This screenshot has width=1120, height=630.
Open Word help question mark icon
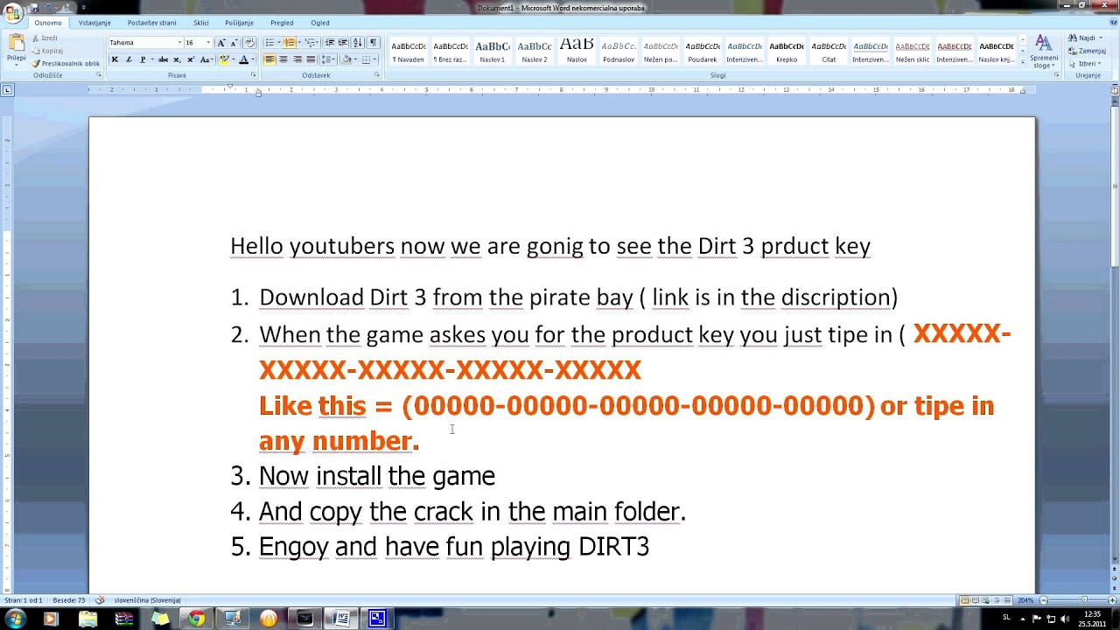pos(1113,23)
